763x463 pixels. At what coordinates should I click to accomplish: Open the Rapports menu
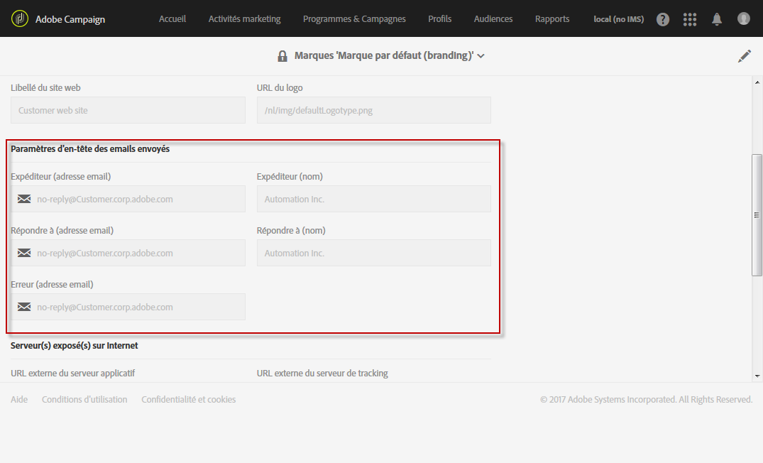[552, 19]
